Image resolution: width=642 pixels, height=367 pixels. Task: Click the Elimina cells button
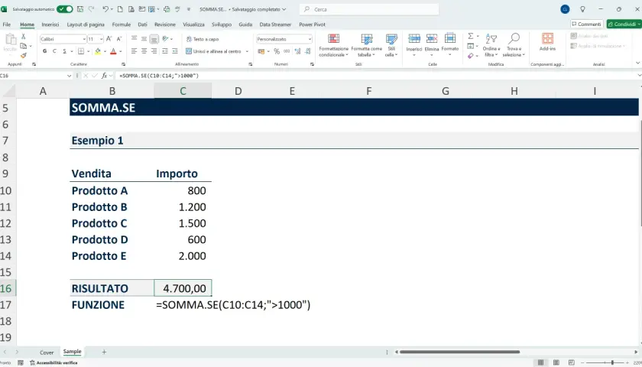point(432,44)
